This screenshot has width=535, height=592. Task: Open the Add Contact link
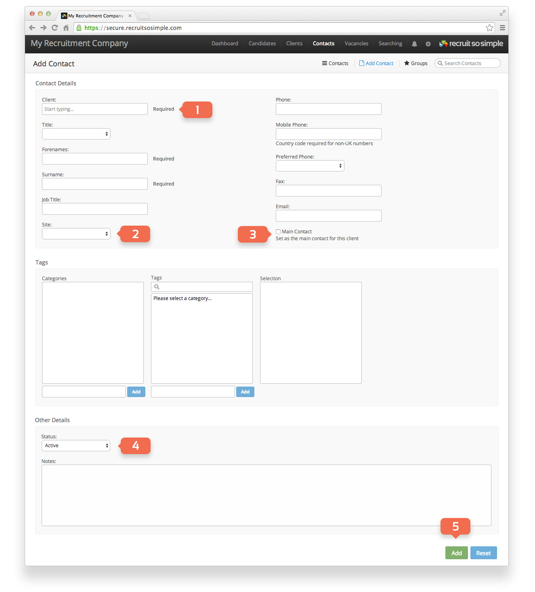(x=376, y=63)
